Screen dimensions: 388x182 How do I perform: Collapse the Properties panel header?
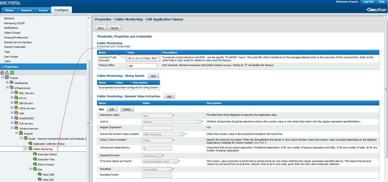click(2, 67)
